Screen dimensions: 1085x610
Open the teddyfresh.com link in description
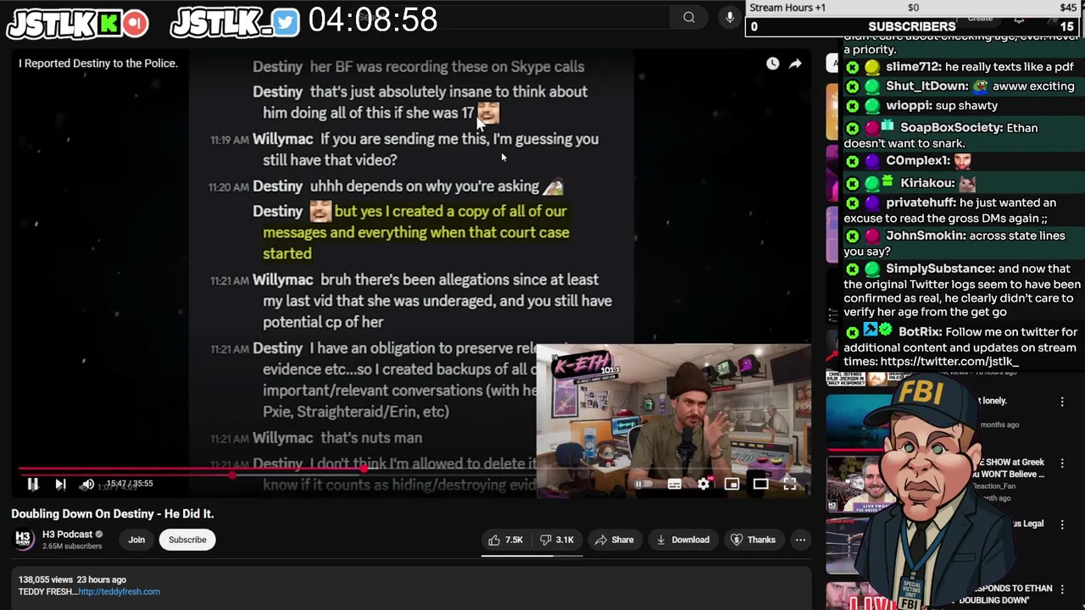(119, 591)
